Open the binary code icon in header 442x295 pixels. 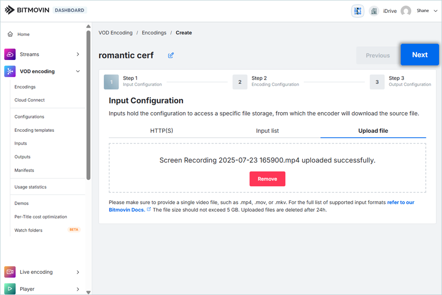pyautogui.click(x=358, y=11)
